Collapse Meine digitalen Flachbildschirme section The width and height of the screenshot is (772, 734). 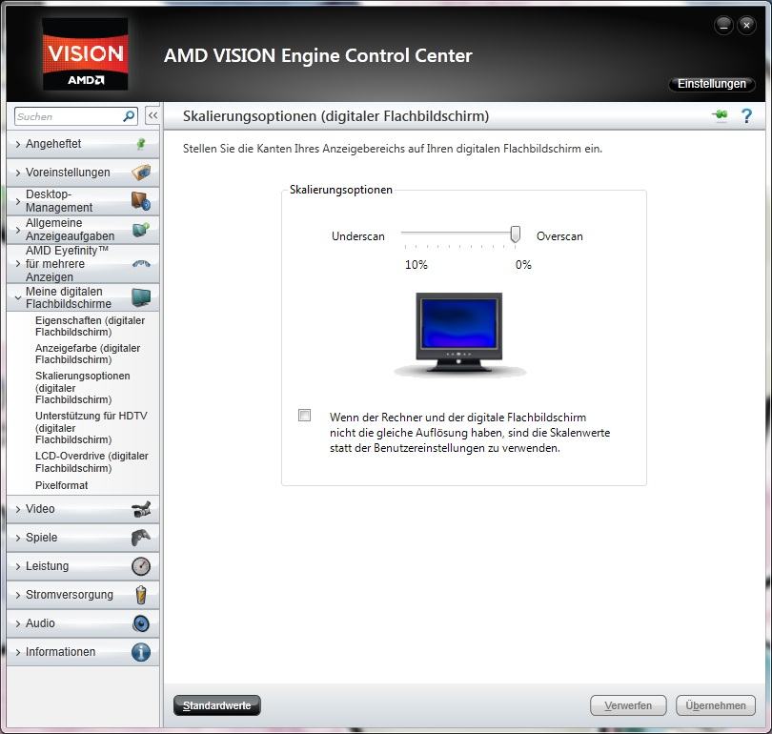click(x=83, y=297)
